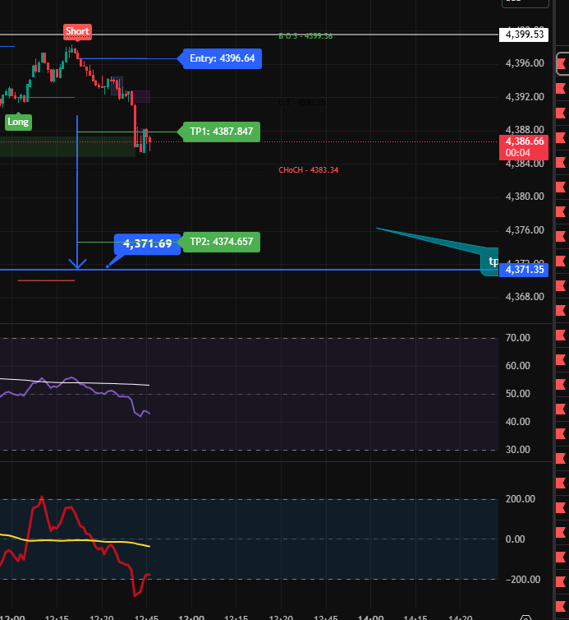Screen dimensions: 569x620
Task: Select the highlighted red flag at top right
Action: (561, 63)
